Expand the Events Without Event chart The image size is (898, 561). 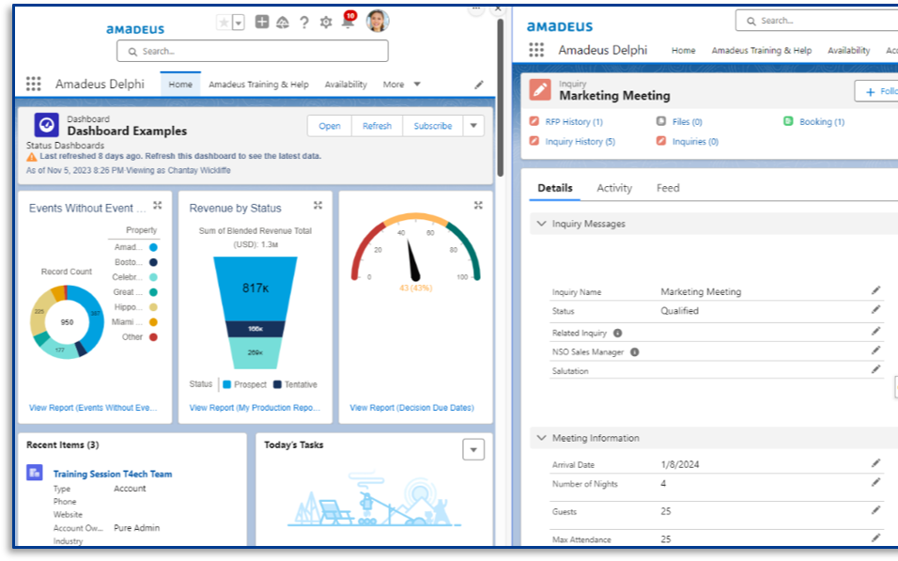pos(158,205)
